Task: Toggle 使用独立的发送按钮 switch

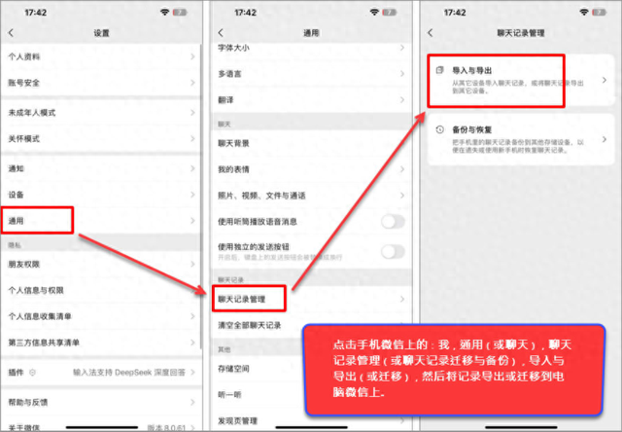Action: pos(393,251)
